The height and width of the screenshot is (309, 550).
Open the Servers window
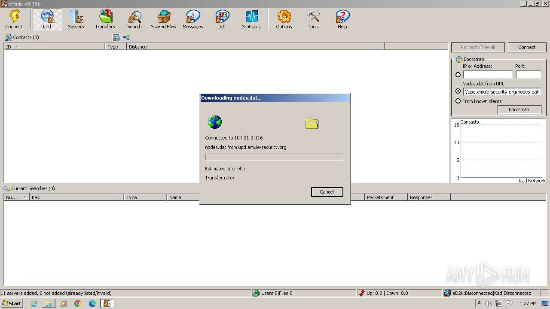tap(76, 19)
